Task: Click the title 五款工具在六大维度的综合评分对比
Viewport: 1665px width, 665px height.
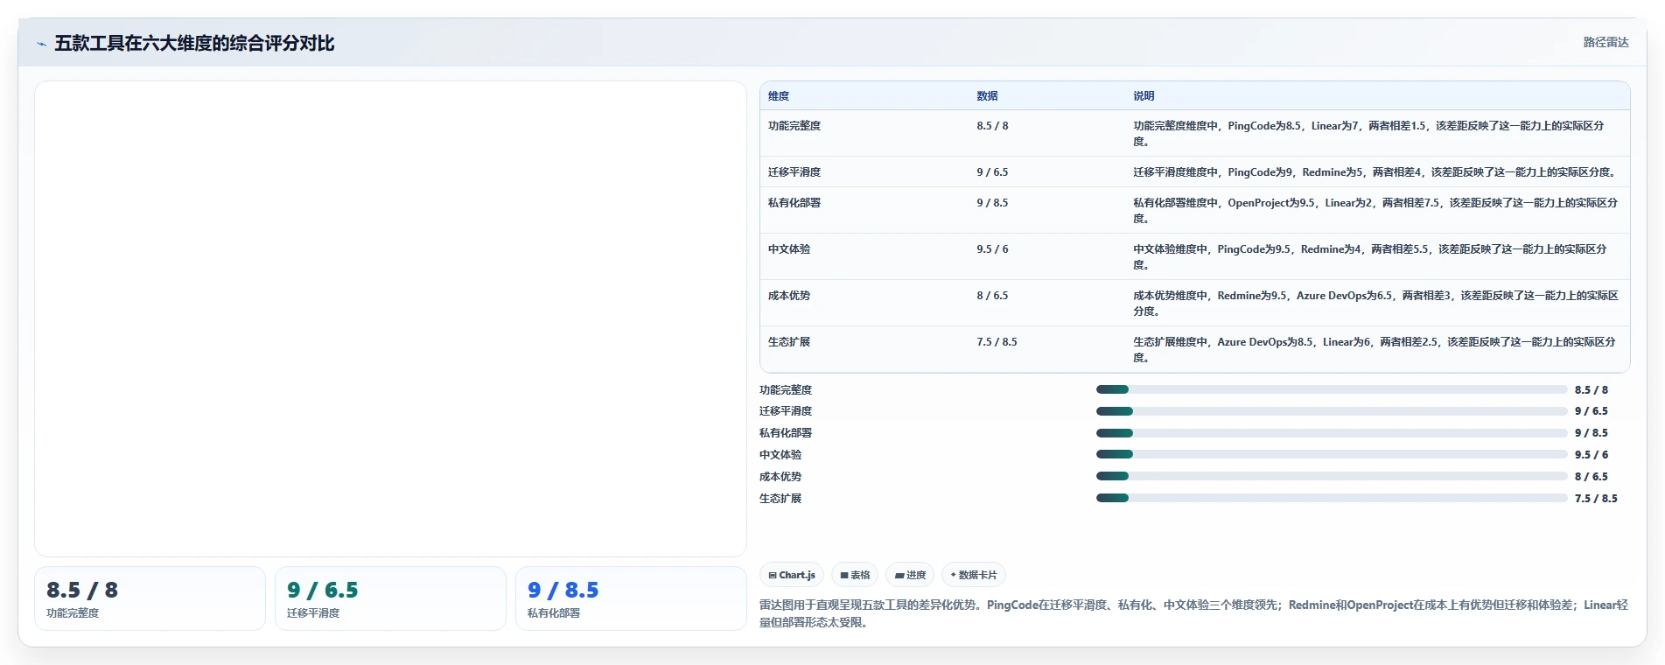Action: [x=194, y=44]
